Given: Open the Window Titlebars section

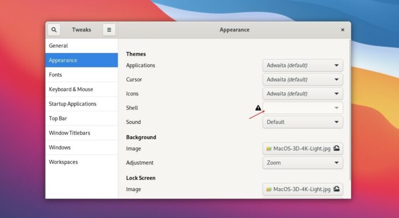Looking at the screenshot, I should click(82, 133).
